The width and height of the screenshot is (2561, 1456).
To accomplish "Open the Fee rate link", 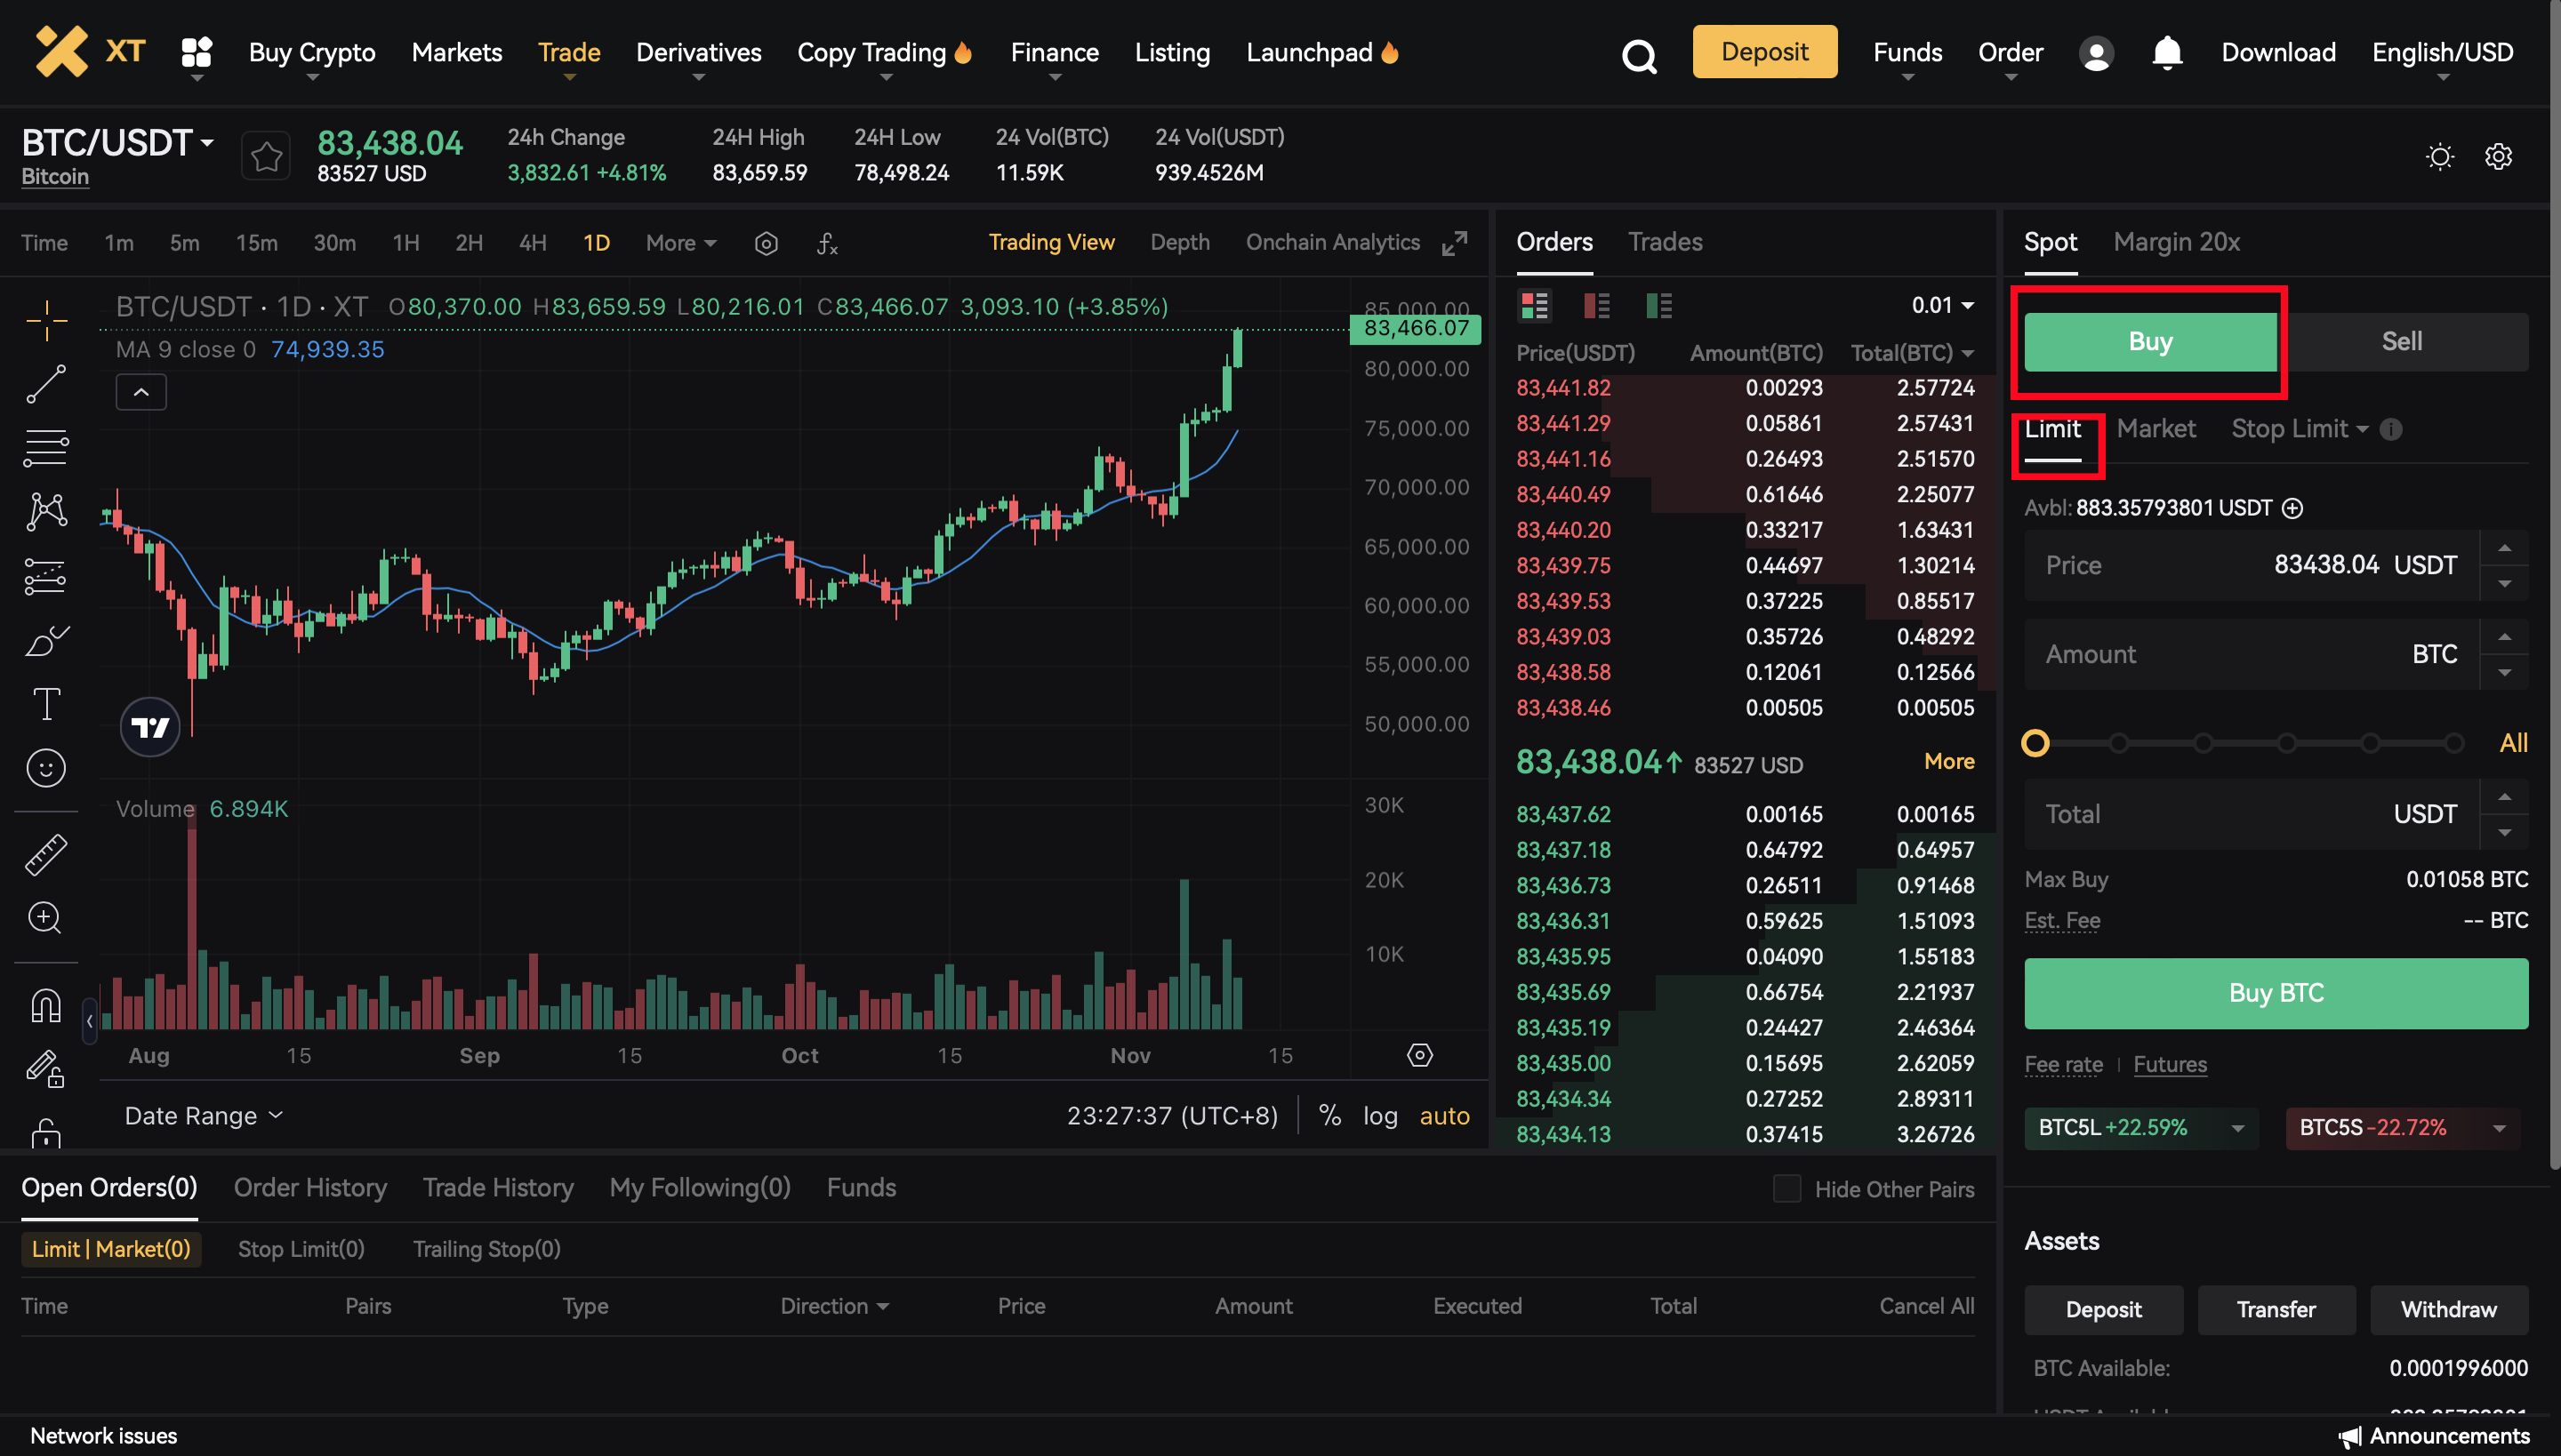I will 2063,1064.
